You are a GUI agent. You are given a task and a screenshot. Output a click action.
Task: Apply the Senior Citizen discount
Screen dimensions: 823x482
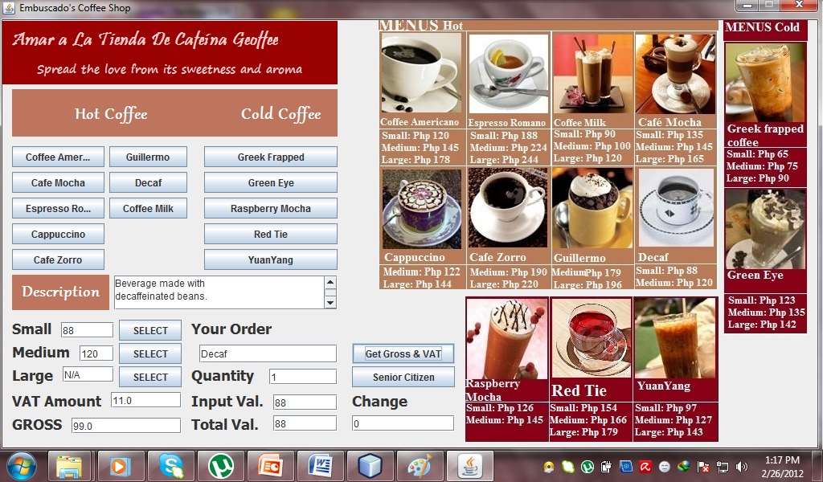click(403, 377)
